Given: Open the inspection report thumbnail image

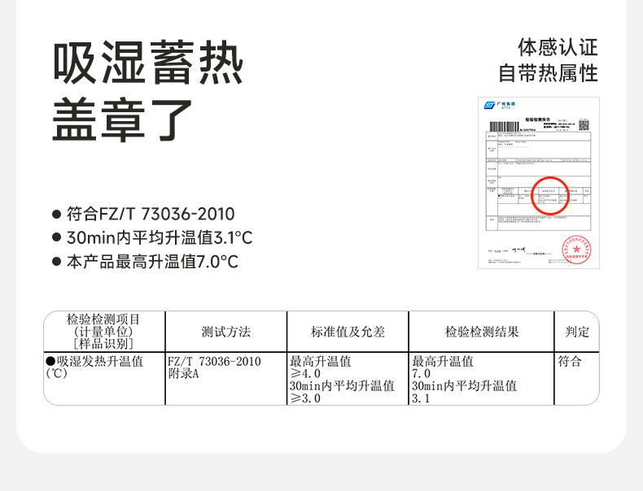Looking at the screenshot, I should (539, 183).
